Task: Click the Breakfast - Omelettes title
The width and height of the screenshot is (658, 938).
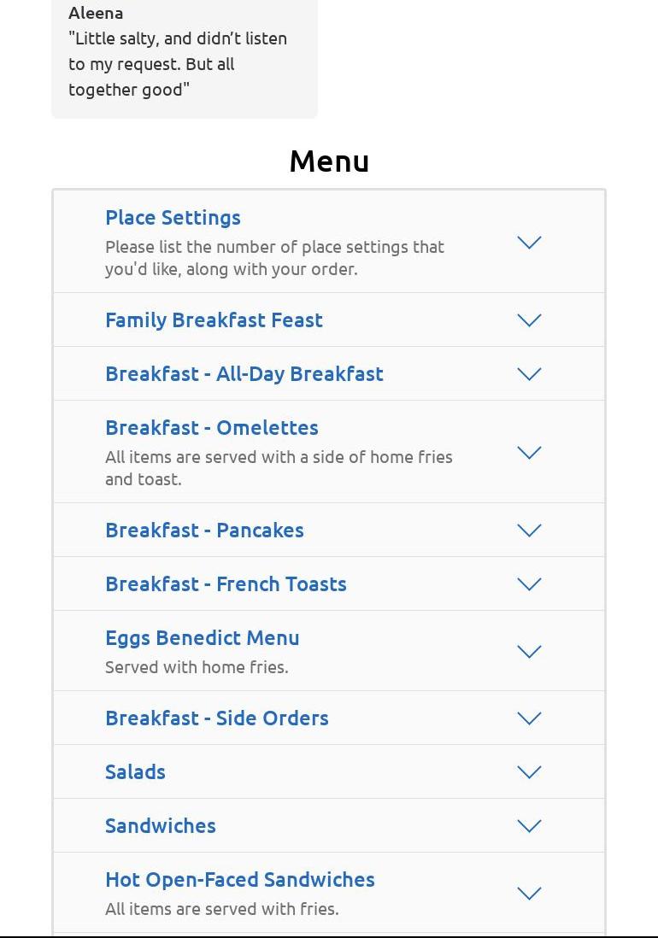Action: coord(212,428)
